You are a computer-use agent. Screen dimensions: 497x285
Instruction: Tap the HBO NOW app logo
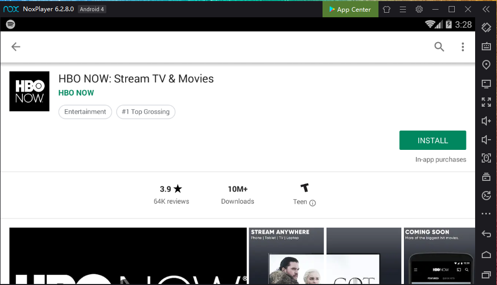pos(30,91)
